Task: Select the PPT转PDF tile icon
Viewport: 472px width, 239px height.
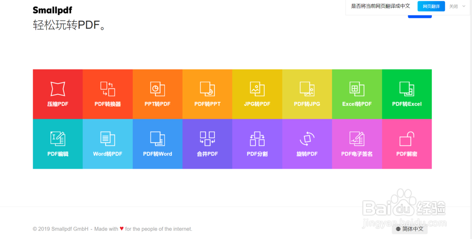Action: click(x=158, y=89)
